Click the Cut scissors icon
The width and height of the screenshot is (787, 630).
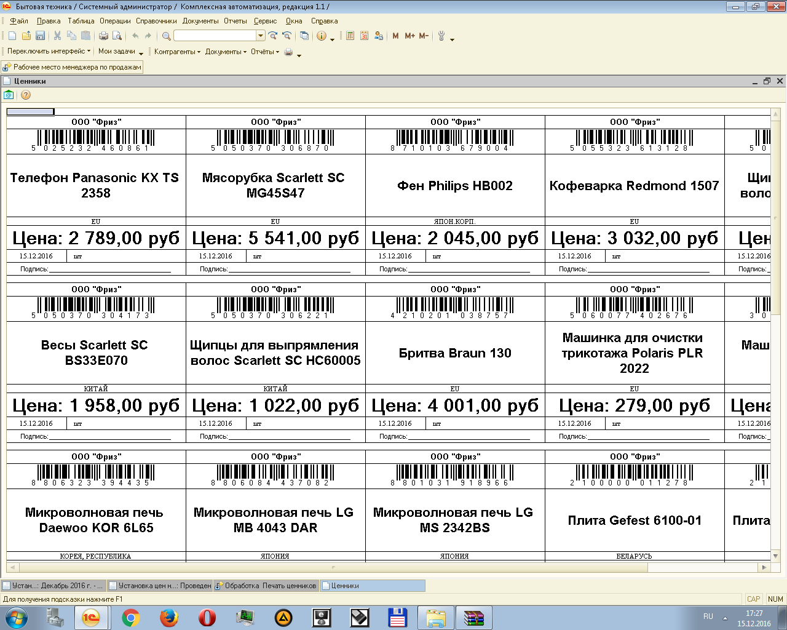tap(58, 36)
